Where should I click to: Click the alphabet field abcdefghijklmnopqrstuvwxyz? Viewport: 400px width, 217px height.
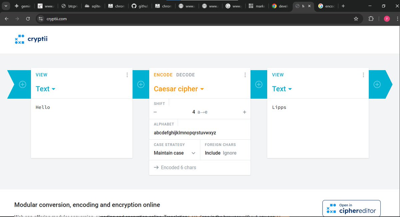click(200, 133)
